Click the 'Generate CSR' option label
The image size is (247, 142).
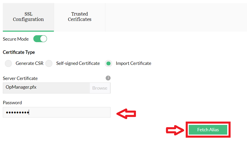pyautogui.click(x=29, y=63)
